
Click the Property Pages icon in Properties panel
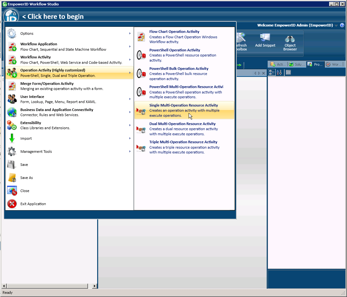288,72
